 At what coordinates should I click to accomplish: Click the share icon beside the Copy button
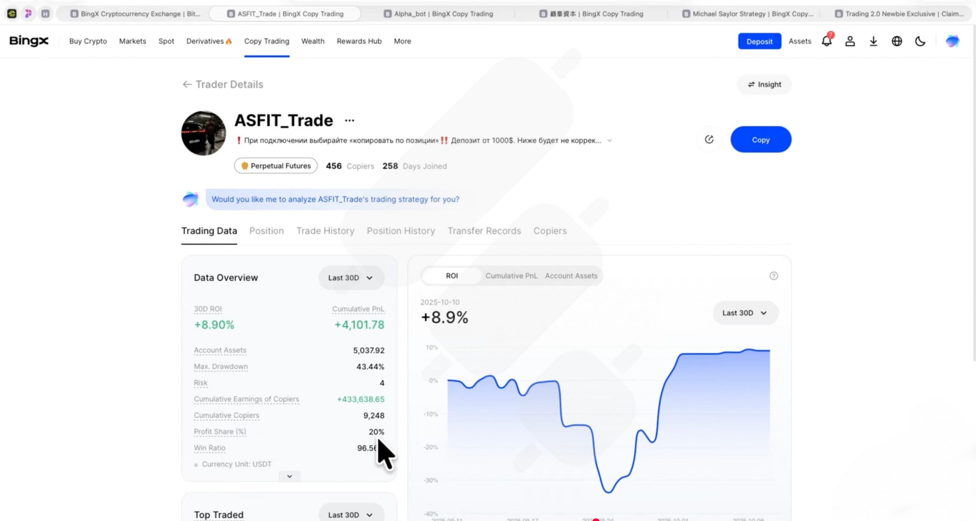pyautogui.click(x=709, y=139)
